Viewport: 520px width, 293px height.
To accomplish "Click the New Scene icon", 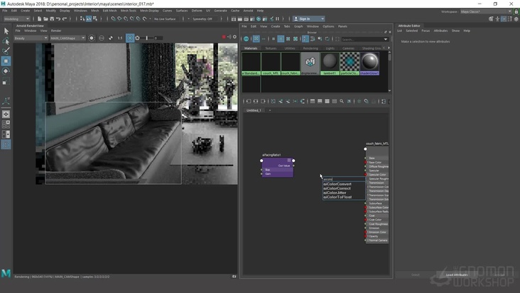I will pos(39,19).
